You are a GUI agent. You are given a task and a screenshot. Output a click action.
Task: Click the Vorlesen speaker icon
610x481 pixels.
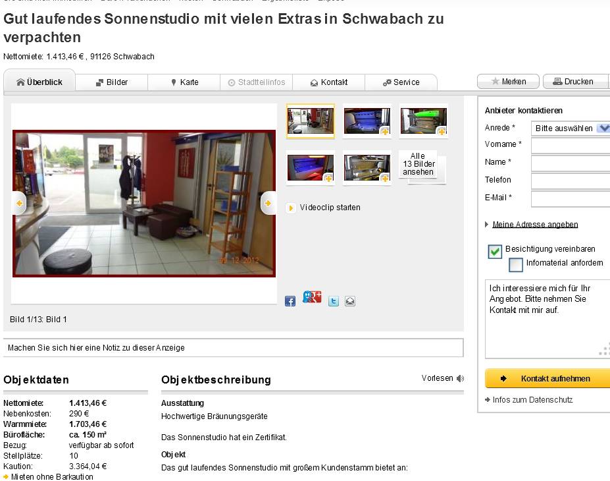(x=460, y=378)
